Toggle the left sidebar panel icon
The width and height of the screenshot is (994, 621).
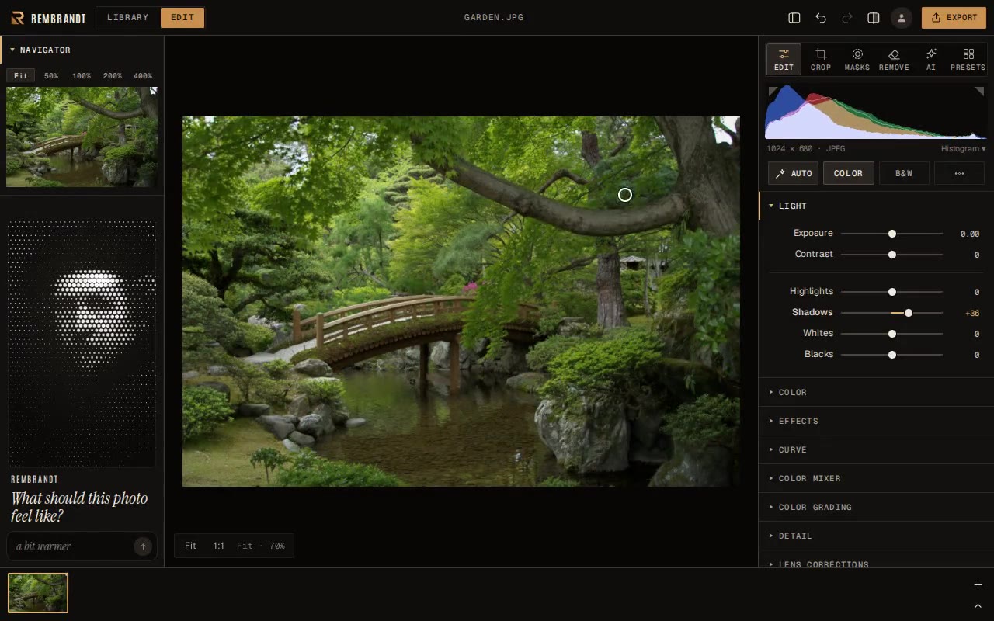point(794,18)
